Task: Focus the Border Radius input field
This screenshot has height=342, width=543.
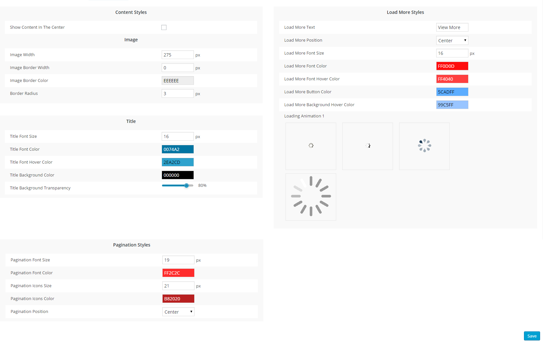Action: (x=177, y=94)
